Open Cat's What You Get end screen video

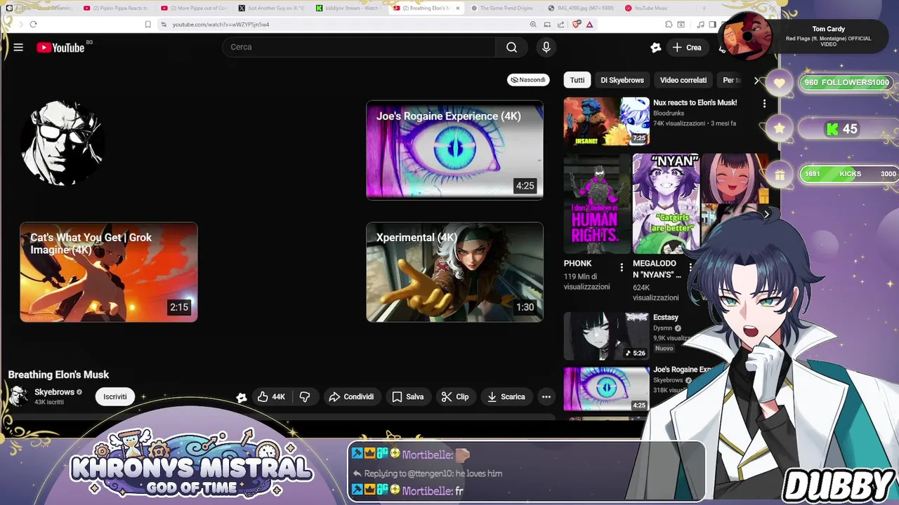109,272
